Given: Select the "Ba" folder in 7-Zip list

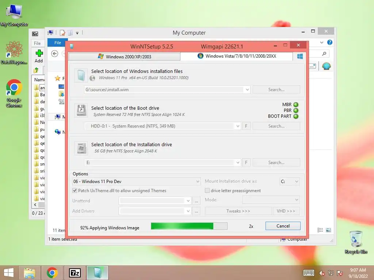Looking at the screenshot, I should tap(39, 95).
